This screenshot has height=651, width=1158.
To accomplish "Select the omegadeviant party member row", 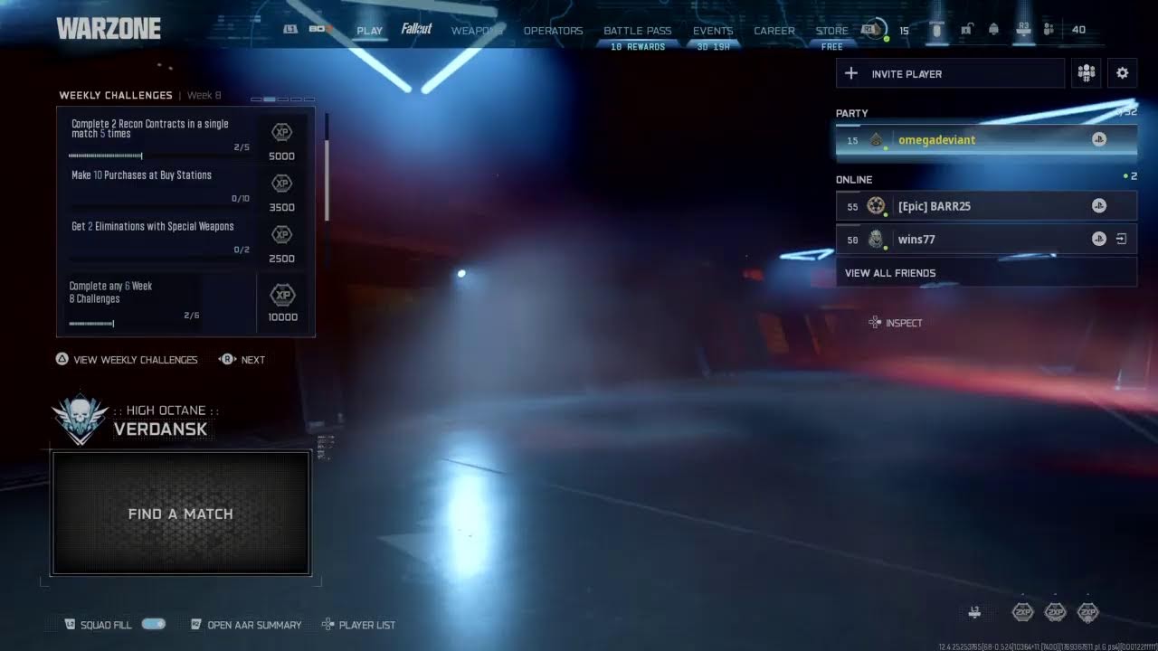I will coord(986,139).
